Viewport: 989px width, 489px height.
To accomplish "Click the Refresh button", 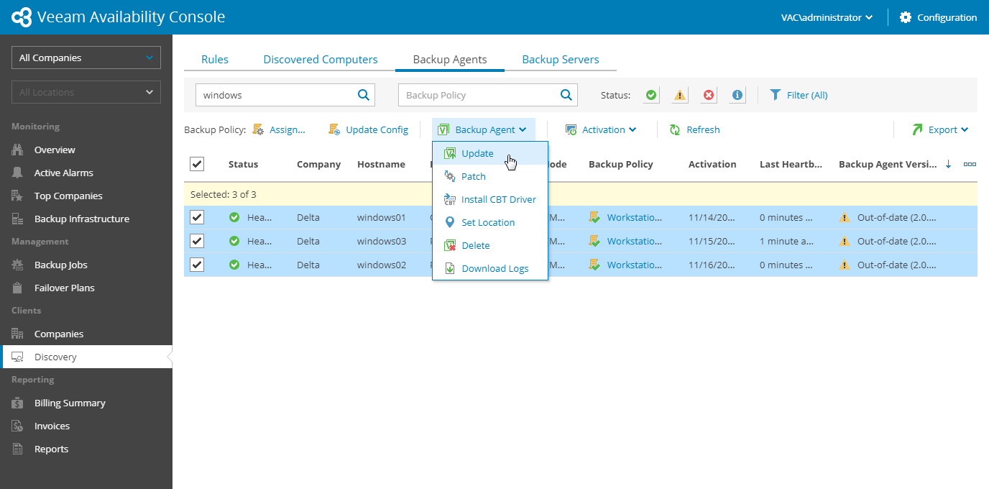I will [694, 129].
